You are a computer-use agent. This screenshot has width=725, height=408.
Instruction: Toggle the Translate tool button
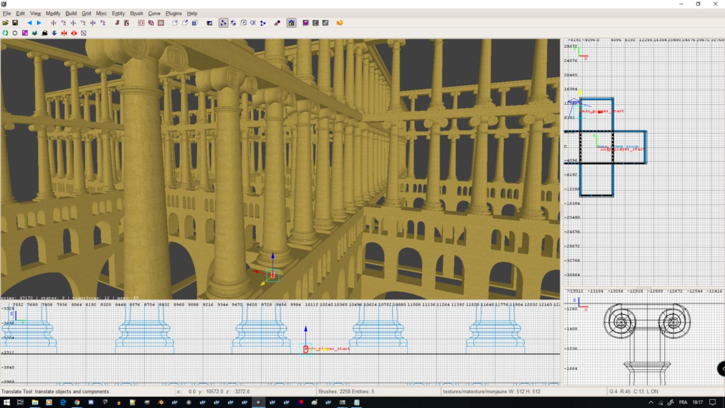(x=223, y=23)
